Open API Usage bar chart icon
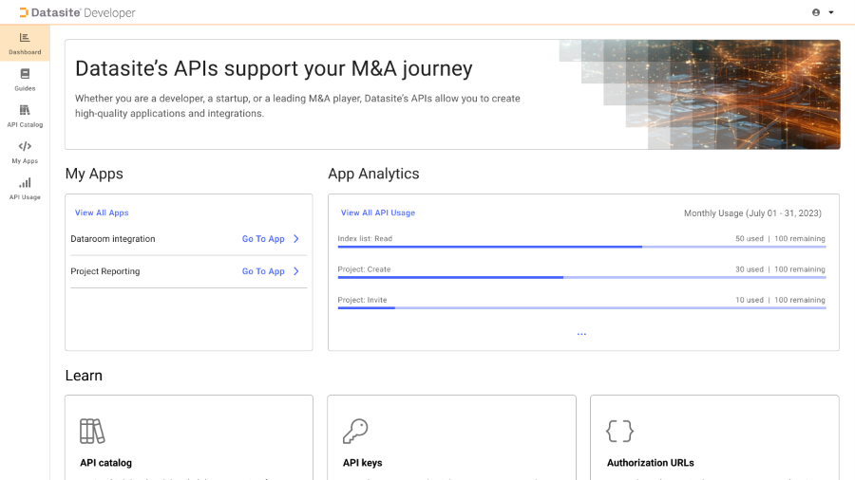This screenshot has height=480, width=855. coord(25,182)
